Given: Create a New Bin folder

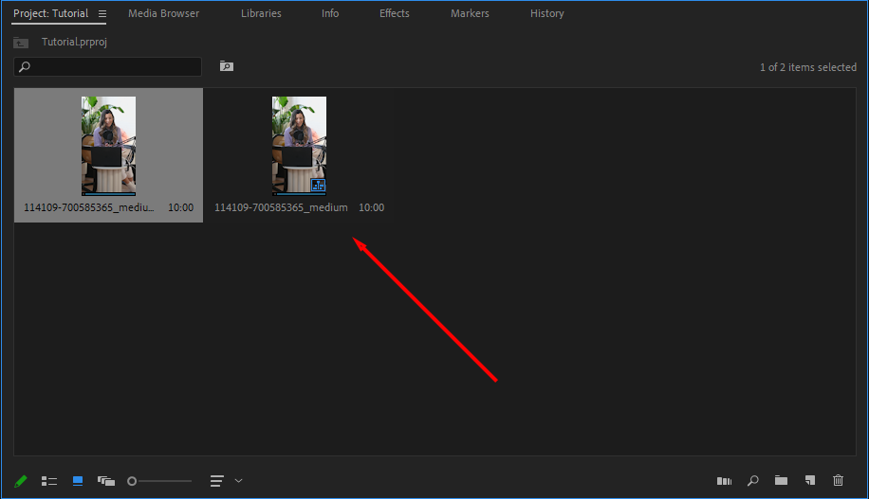Looking at the screenshot, I should pyautogui.click(x=781, y=480).
